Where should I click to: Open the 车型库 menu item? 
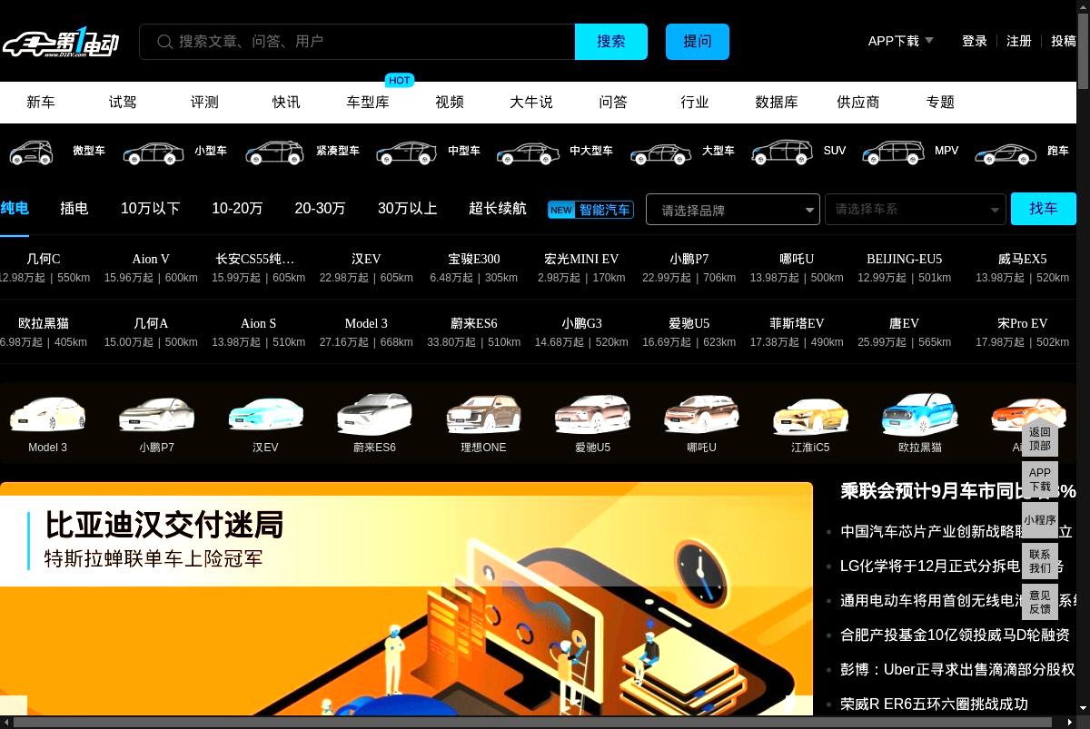(368, 103)
